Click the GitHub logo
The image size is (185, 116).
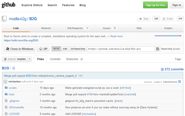(x=8, y=5)
